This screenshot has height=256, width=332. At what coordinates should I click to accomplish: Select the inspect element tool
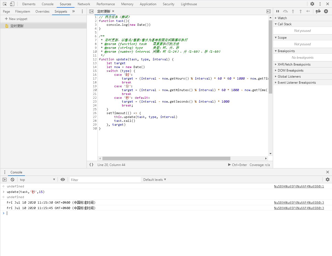[x=4, y=4]
